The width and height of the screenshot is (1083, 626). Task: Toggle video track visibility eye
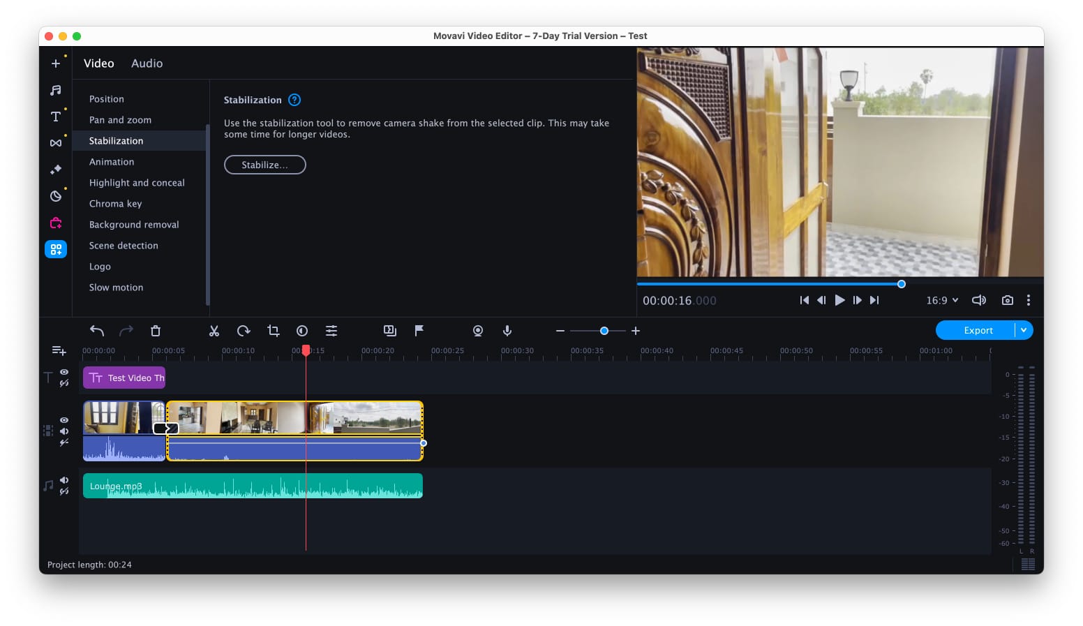click(64, 420)
